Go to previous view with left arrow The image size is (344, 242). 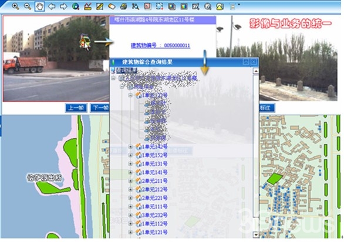point(52,6)
